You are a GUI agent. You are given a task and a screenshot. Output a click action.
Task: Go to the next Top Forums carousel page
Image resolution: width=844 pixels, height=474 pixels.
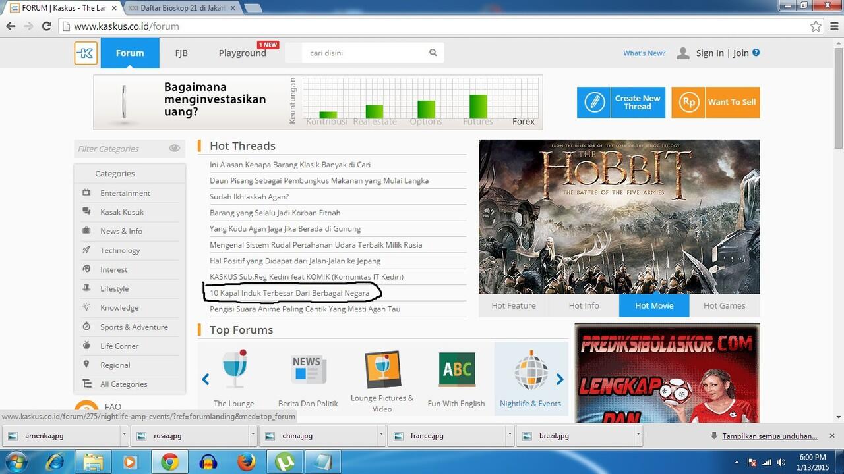coord(560,379)
